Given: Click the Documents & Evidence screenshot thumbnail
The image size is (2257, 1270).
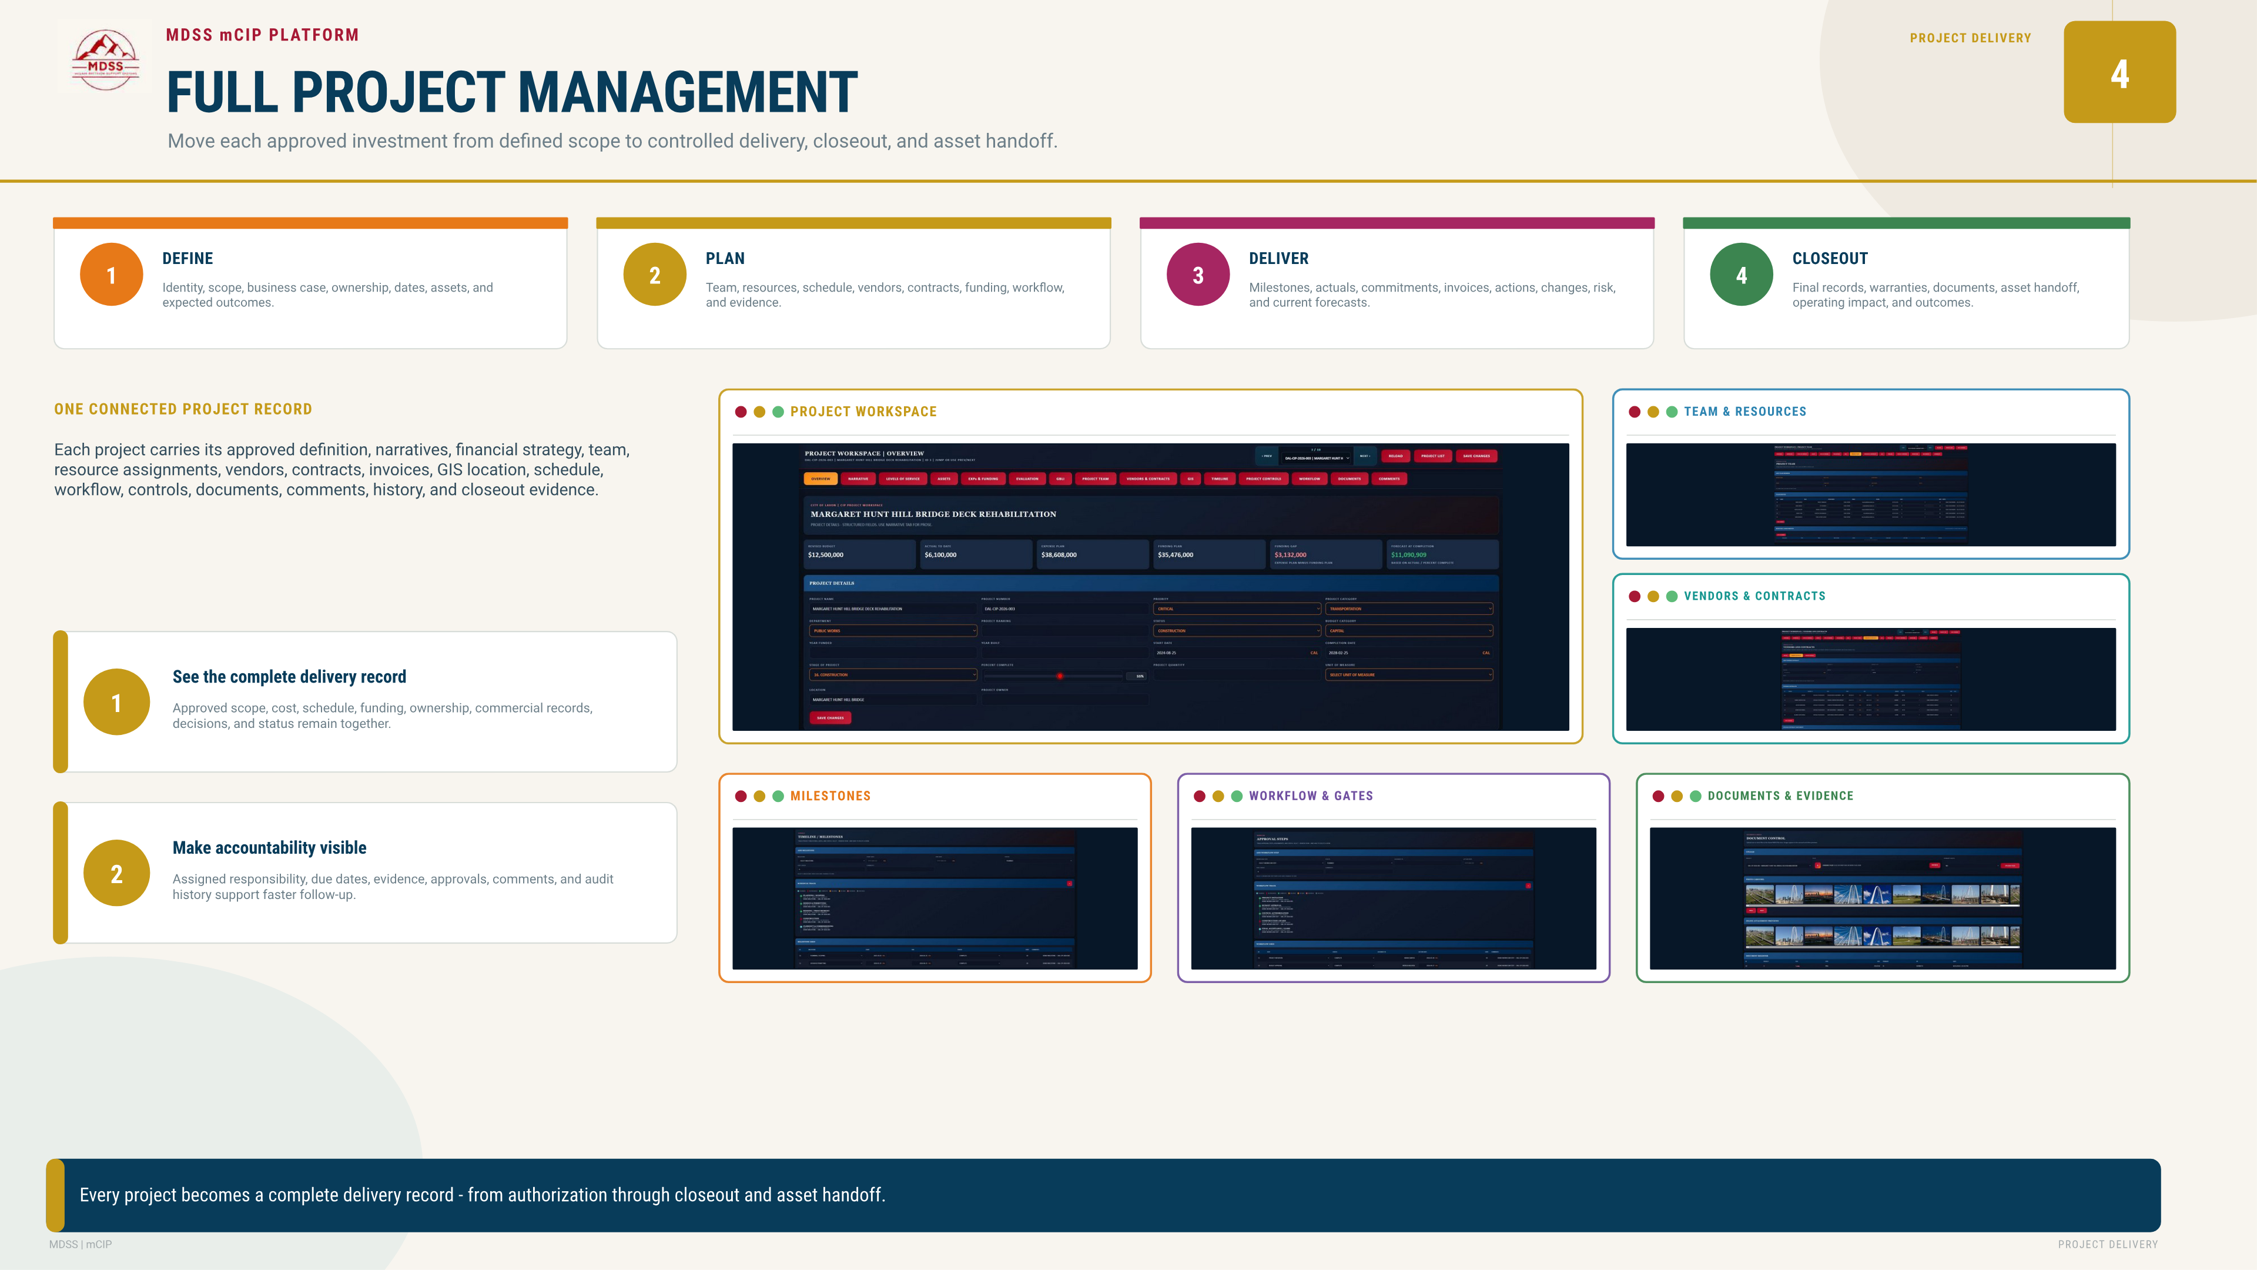Looking at the screenshot, I should pos(1883,898).
